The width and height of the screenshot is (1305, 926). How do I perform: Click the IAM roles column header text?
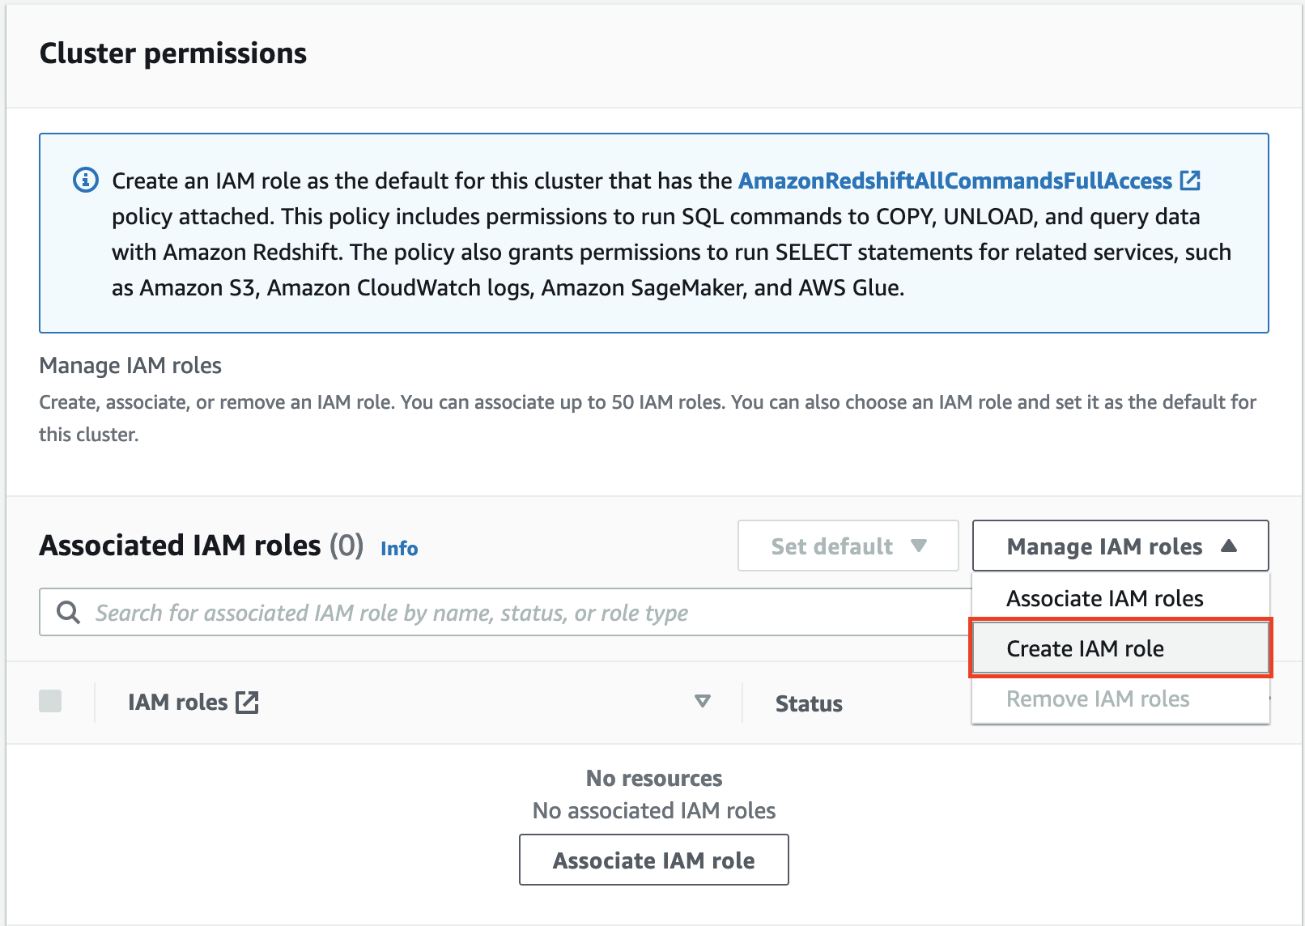[177, 703]
